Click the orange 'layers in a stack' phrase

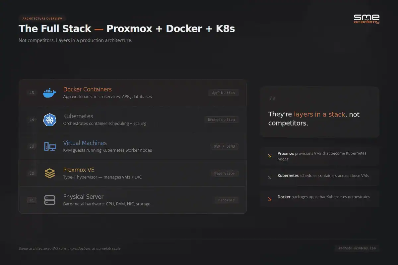tap(320, 114)
